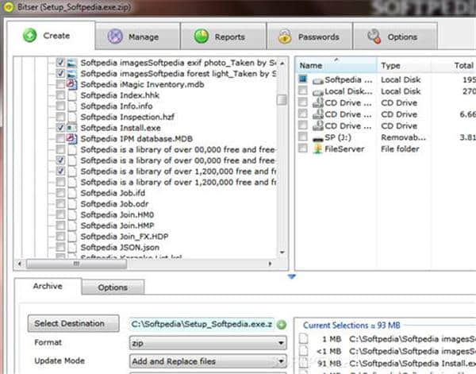Open the Update Mode dropdown
The image size is (476, 374).
tap(281, 361)
